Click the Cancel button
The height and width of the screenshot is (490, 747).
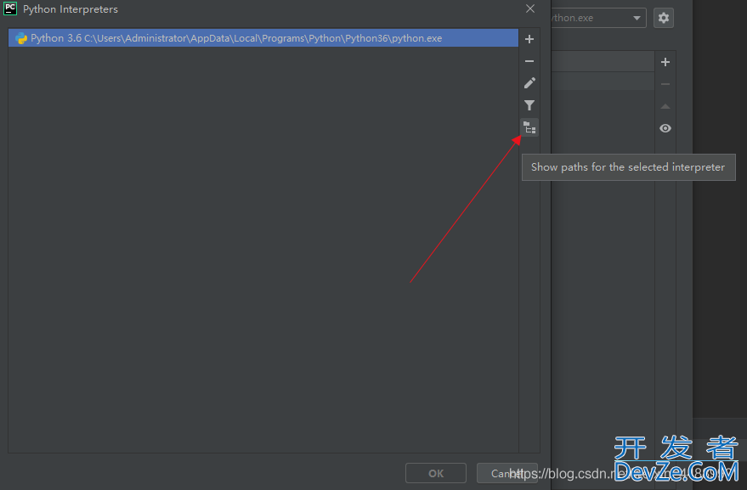coord(506,473)
